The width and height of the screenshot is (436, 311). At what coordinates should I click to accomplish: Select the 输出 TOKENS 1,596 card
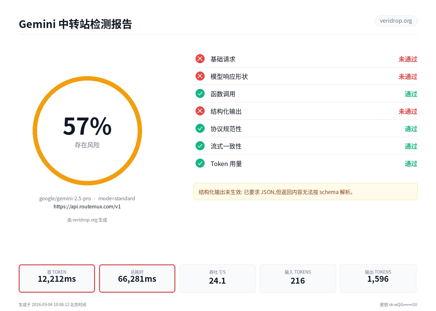click(x=378, y=278)
